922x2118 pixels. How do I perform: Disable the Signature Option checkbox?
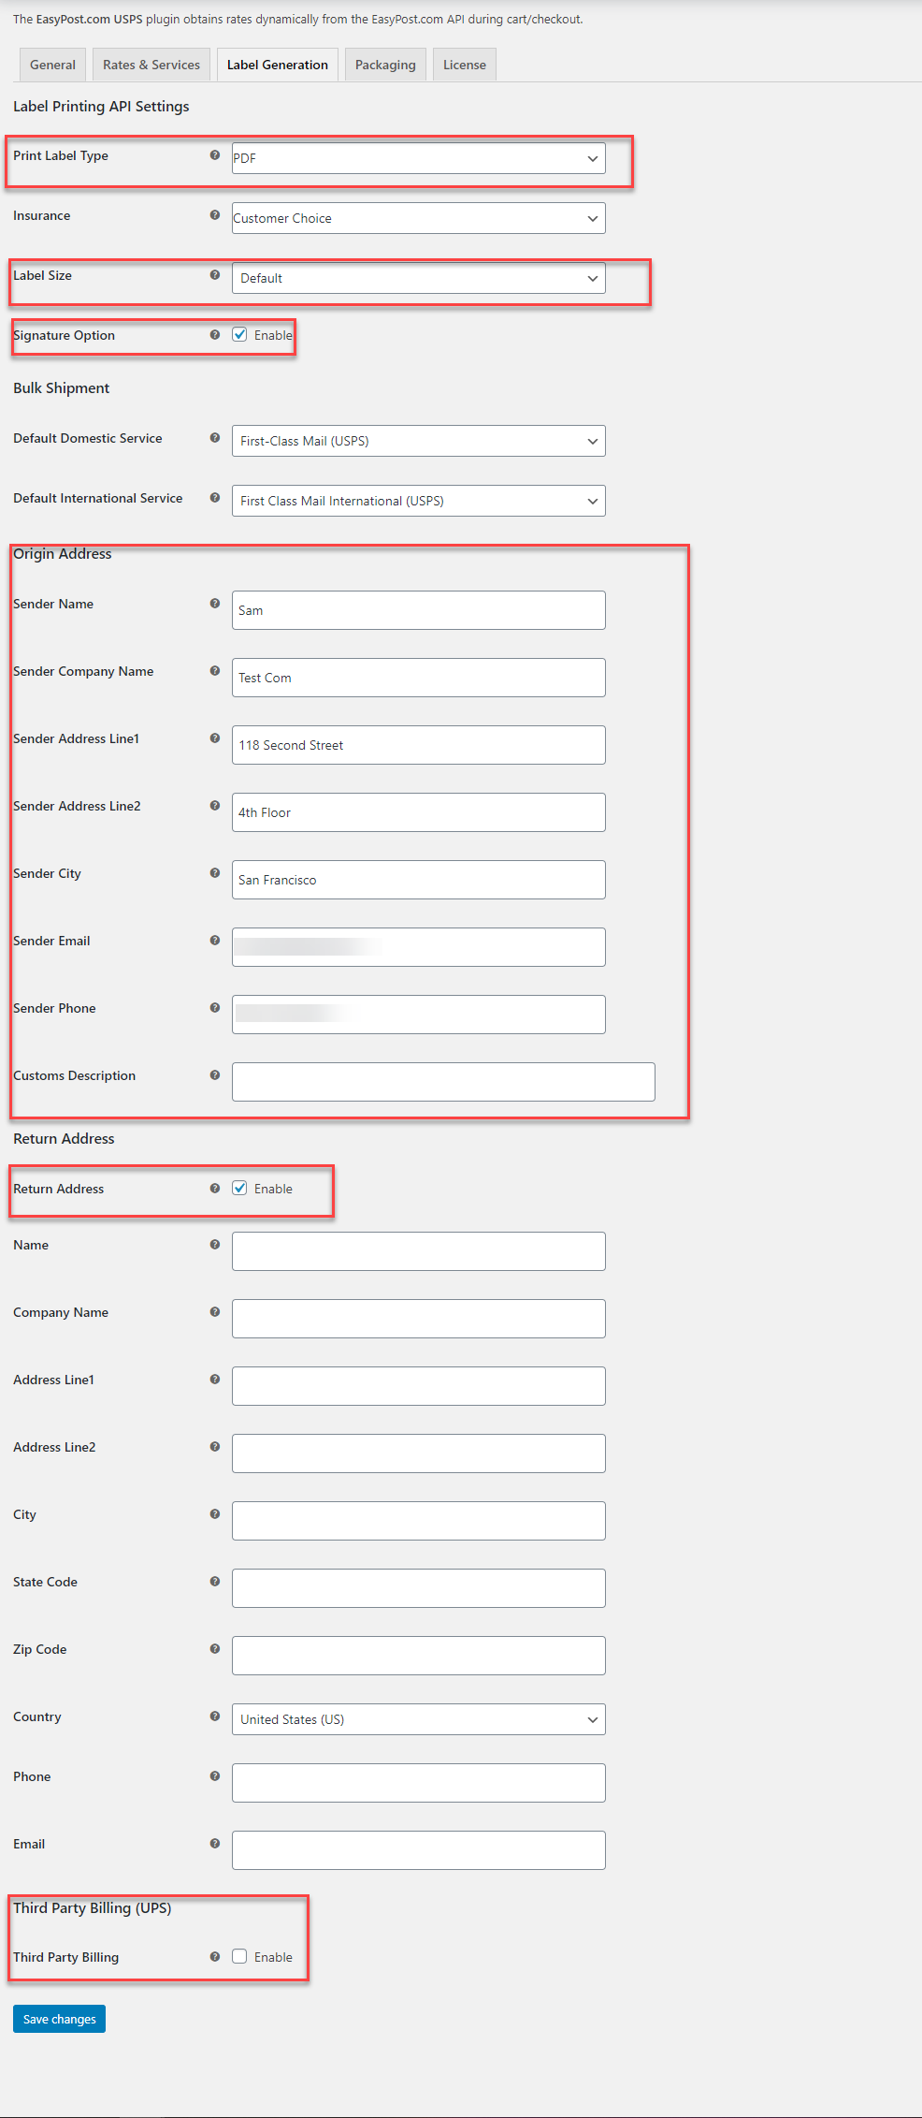point(240,334)
